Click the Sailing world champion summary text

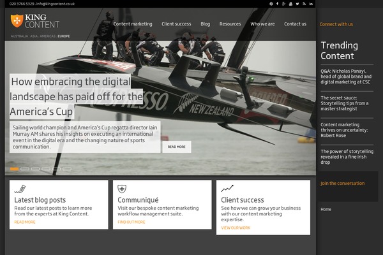point(85,137)
